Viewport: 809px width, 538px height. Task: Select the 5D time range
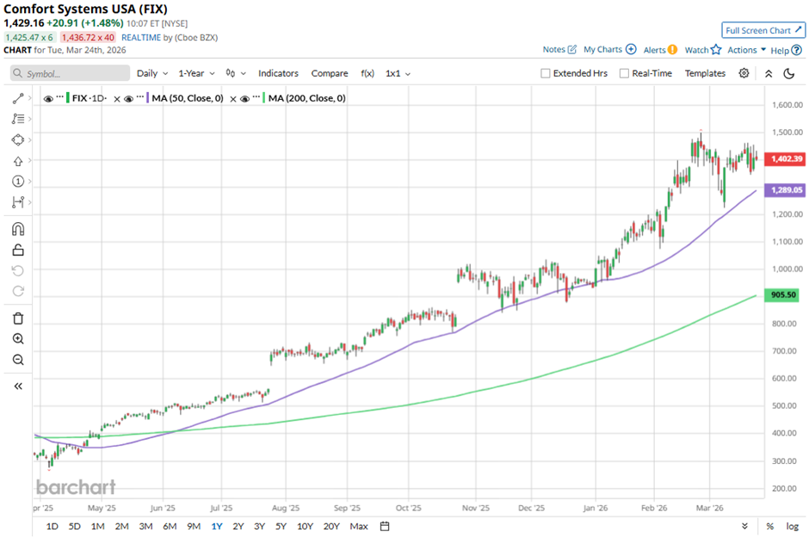coord(75,526)
